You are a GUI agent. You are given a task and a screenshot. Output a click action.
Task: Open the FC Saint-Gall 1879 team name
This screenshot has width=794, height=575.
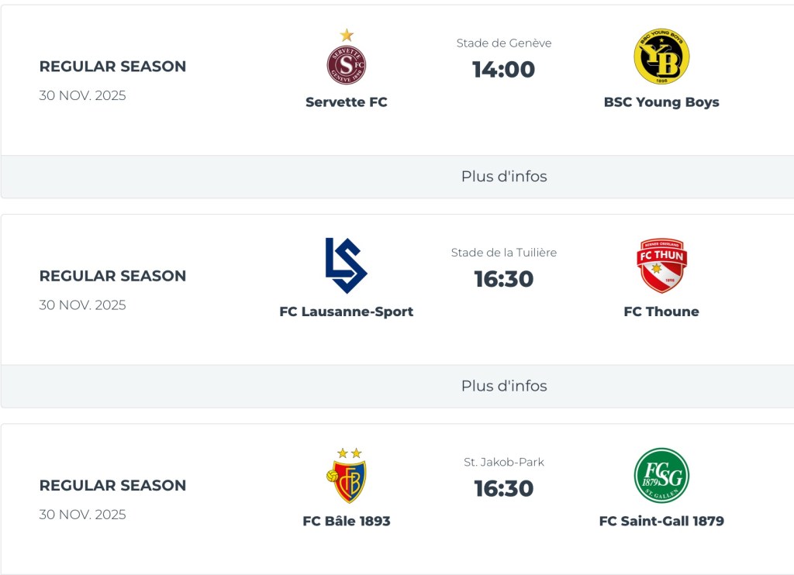coord(661,522)
